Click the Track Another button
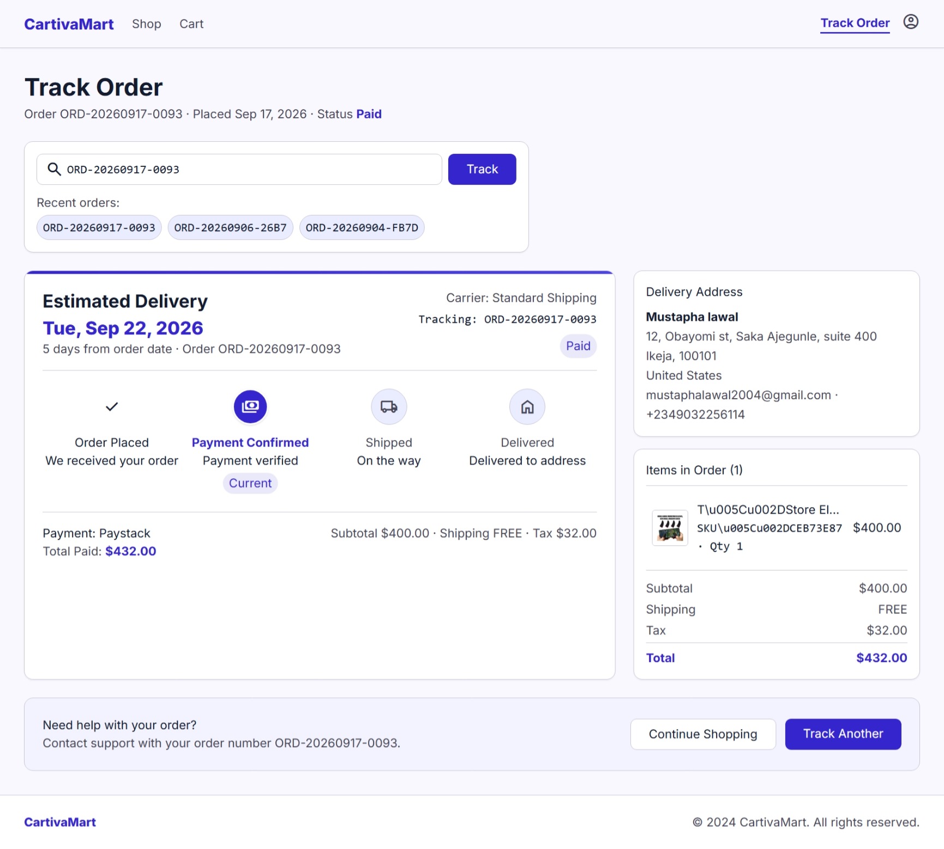This screenshot has height=849, width=944. click(x=843, y=734)
